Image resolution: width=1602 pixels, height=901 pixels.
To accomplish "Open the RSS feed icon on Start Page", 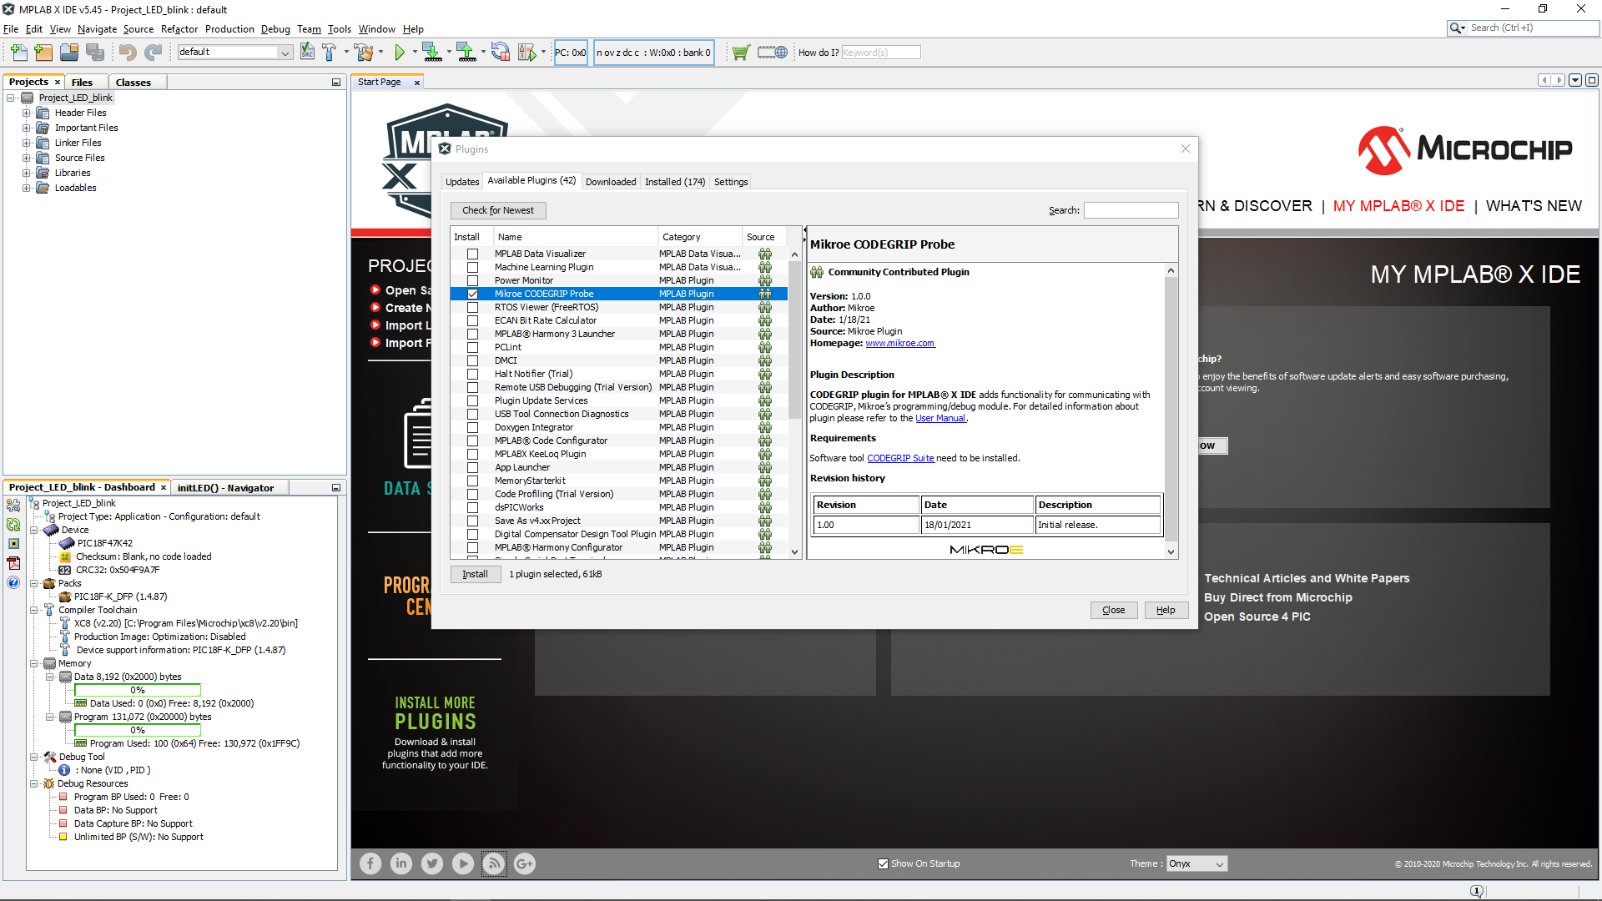I will pos(494,863).
